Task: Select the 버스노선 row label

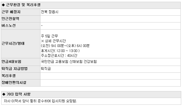Action: pyautogui.click(x=21, y=26)
